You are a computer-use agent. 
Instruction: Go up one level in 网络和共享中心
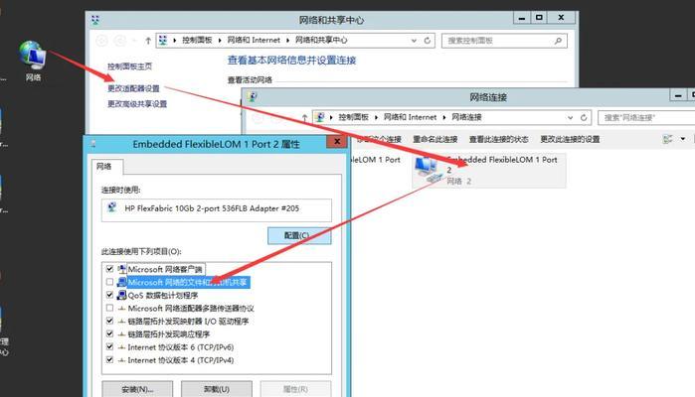[148, 41]
